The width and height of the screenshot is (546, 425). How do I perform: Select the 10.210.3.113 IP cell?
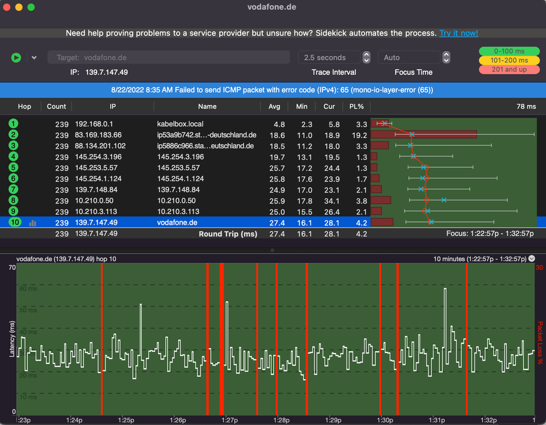(x=96, y=212)
